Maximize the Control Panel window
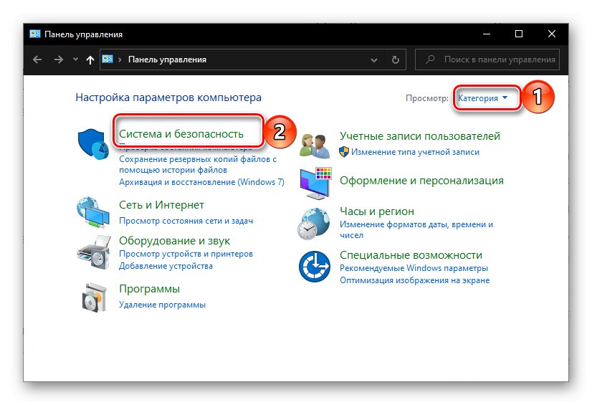The height and width of the screenshot is (405, 592). (519, 34)
